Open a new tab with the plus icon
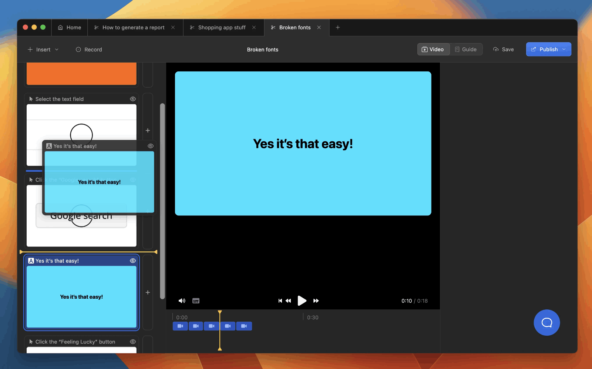This screenshot has width=592, height=369. 337,27
